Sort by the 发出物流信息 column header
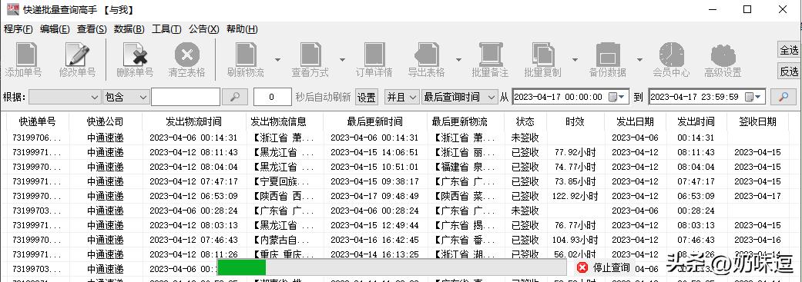 (x=284, y=122)
